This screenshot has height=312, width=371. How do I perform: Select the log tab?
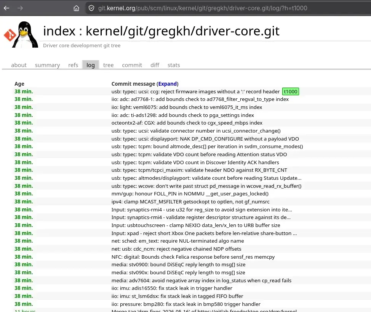[91, 65]
